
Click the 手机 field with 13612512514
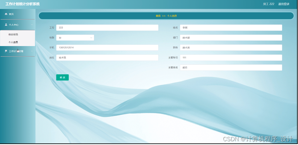pos(107,48)
